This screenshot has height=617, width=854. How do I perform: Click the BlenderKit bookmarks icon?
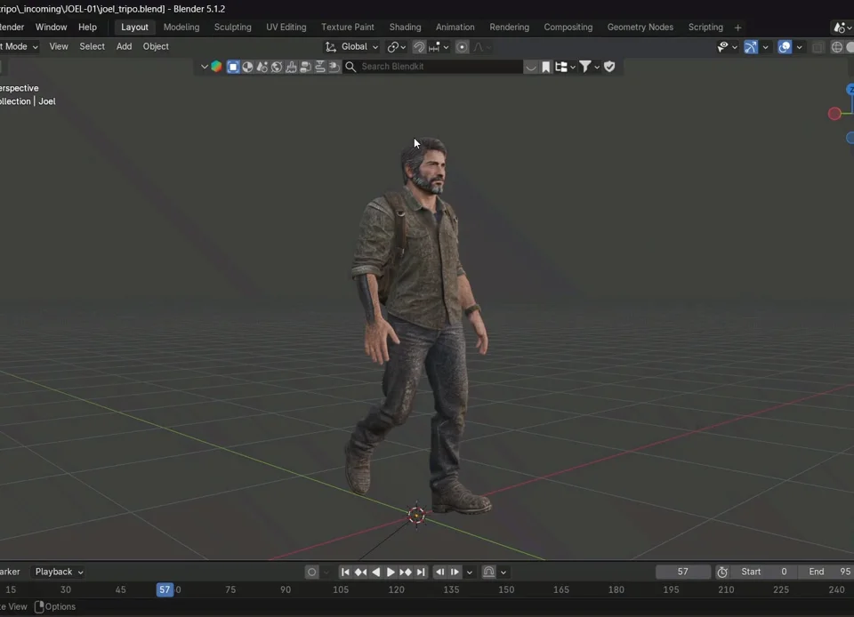pos(545,67)
